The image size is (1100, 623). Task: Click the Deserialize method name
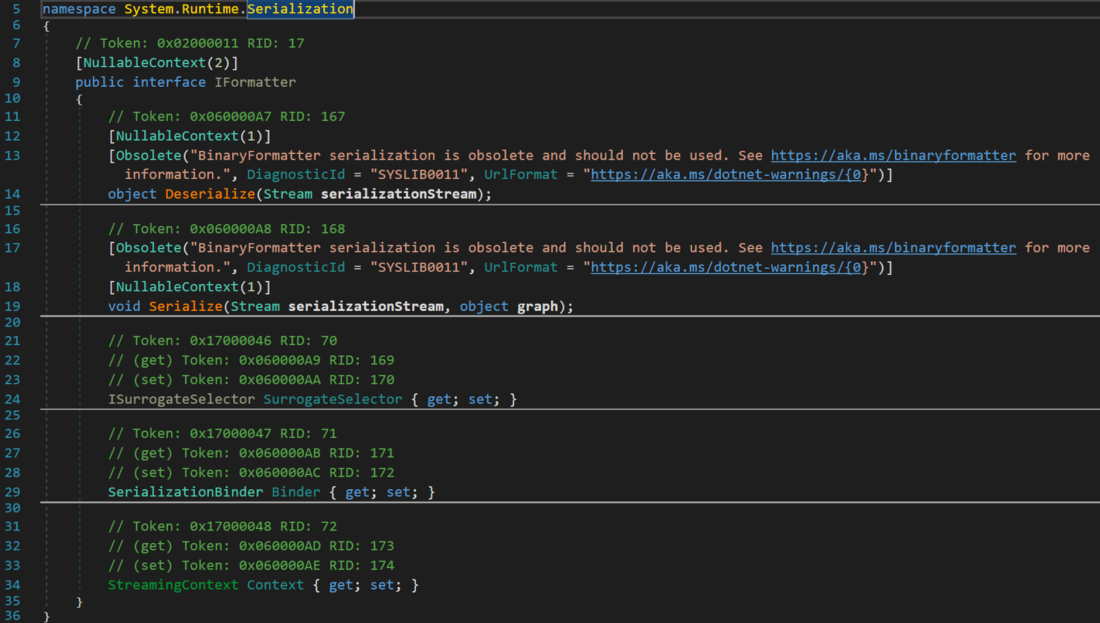pos(210,194)
